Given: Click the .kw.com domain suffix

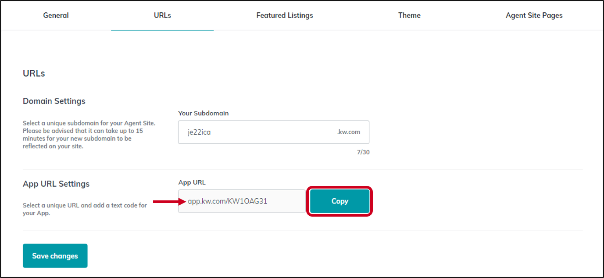Looking at the screenshot, I should tap(349, 132).
